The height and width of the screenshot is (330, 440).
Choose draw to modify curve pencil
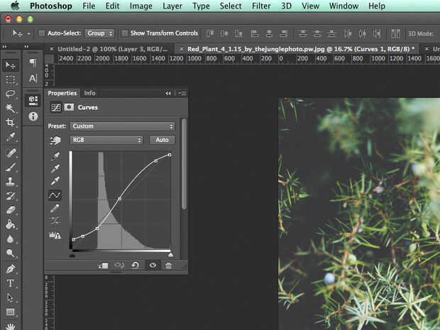55,208
